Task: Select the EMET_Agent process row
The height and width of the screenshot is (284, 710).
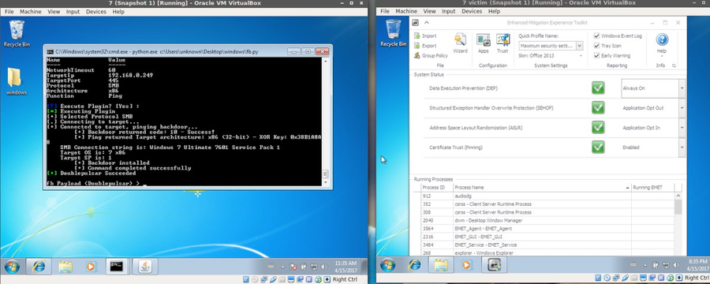Action: coord(547,229)
